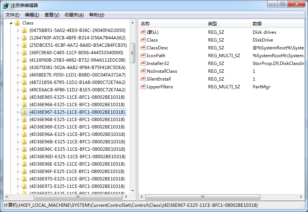Click the folder icon of the Class key
This screenshot has height=212, width=308.
[x=17, y=23]
